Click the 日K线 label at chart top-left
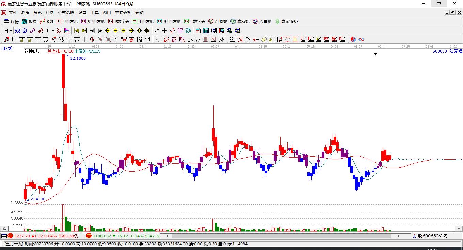Image resolution: width=463 pixels, height=250 pixels. [x=7, y=49]
